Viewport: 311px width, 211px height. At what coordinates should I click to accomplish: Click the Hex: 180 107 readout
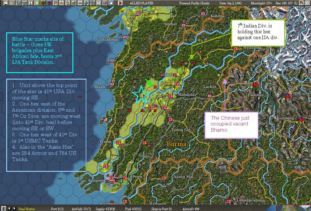[284, 3]
